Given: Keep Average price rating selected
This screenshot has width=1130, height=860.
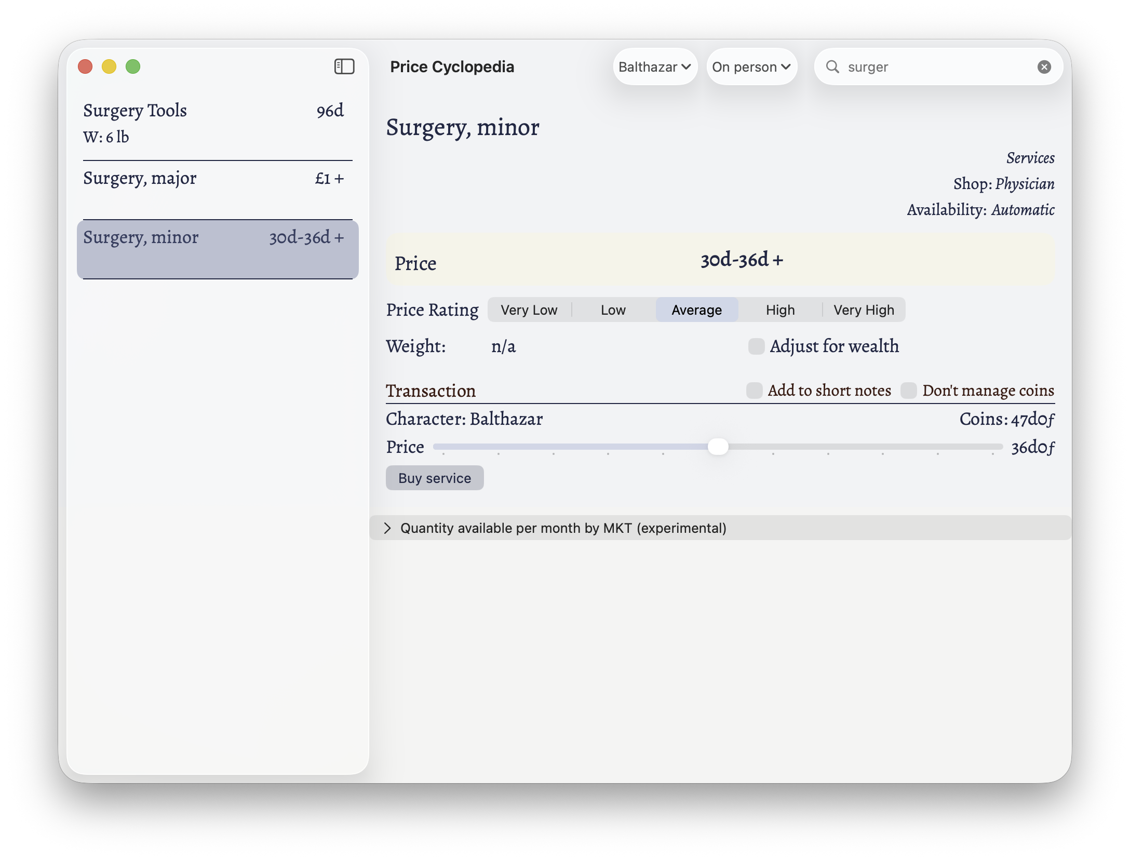Looking at the screenshot, I should [696, 310].
